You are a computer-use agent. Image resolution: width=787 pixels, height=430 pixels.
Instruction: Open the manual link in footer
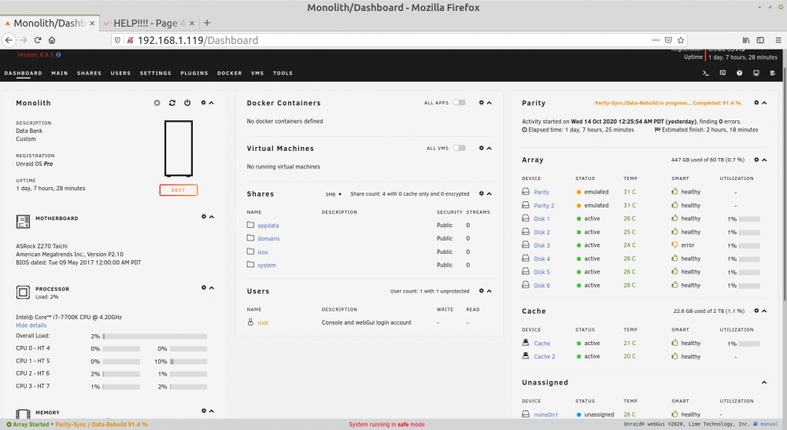[769, 424]
